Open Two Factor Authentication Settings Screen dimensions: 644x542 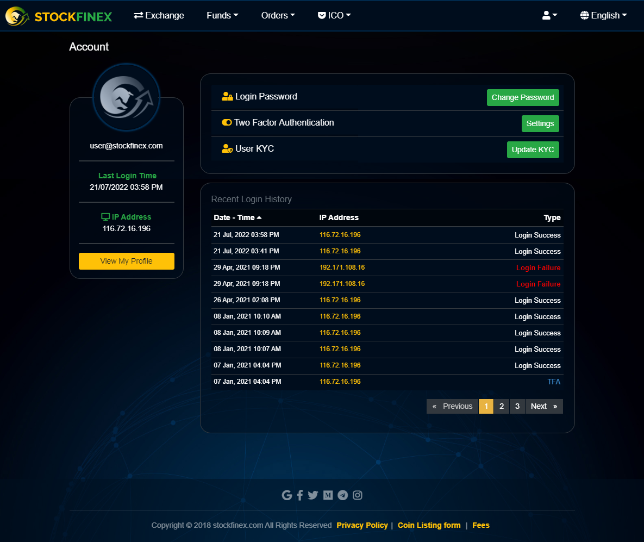(x=540, y=123)
